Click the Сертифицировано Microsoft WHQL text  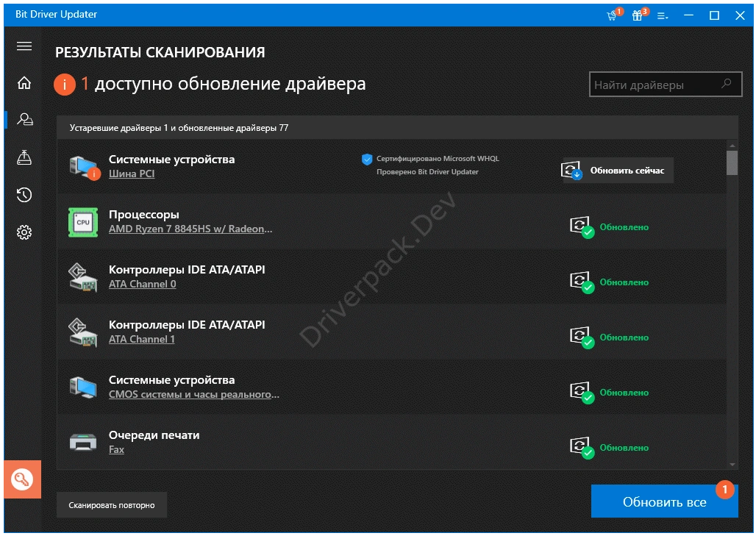[438, 159]
